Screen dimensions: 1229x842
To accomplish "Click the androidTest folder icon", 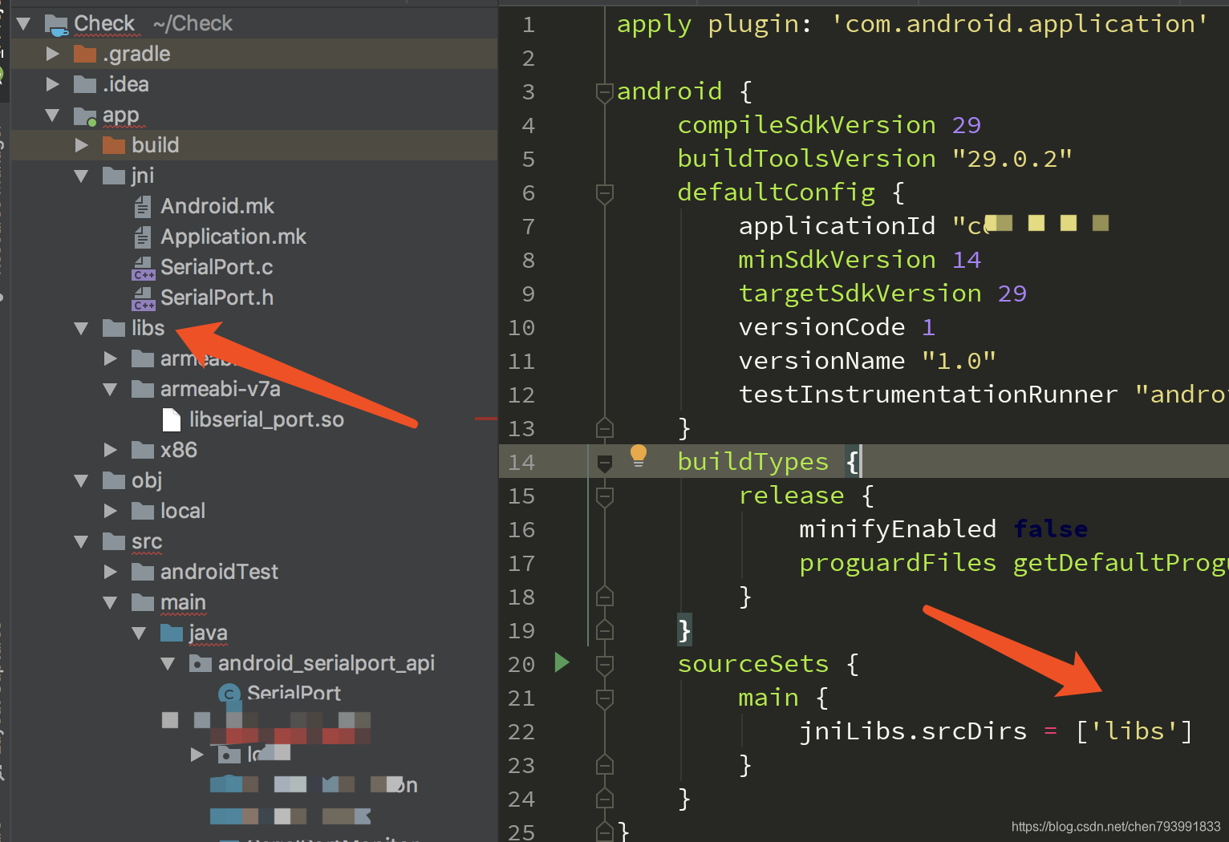I will coord(143,572).
